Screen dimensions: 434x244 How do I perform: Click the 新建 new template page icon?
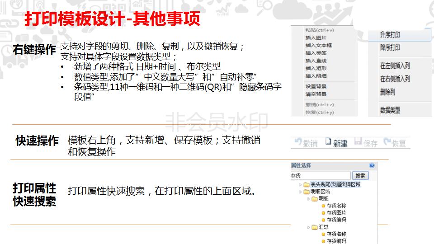pos(328,141)
